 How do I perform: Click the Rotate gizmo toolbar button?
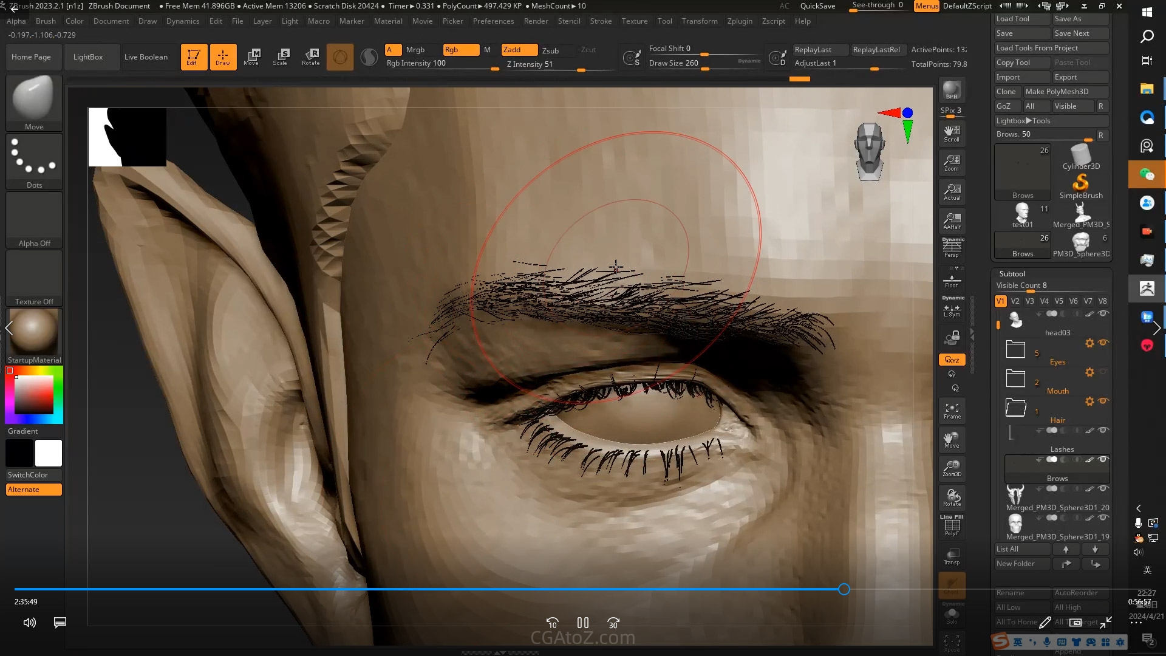click(310, 56)
